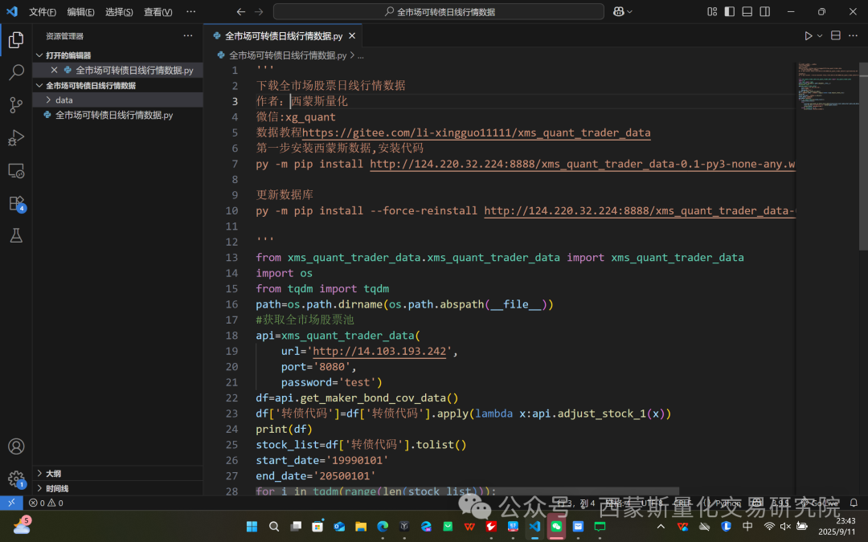Expand the 时间线 timeline section
Screen dimensions: 868x542
[x=39, y=488]
